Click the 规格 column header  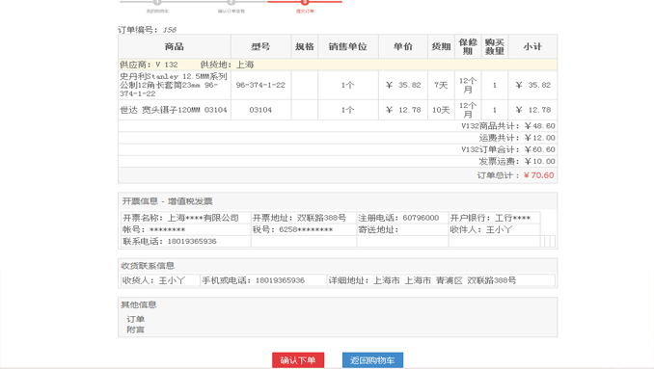(305, 46)
